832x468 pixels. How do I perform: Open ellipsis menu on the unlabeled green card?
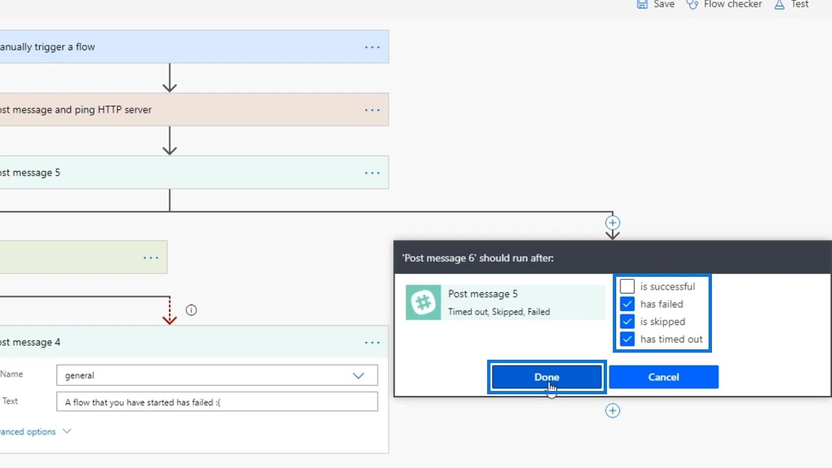(151, 258)
